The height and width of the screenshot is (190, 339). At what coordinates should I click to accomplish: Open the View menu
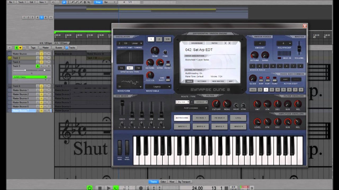42,2
